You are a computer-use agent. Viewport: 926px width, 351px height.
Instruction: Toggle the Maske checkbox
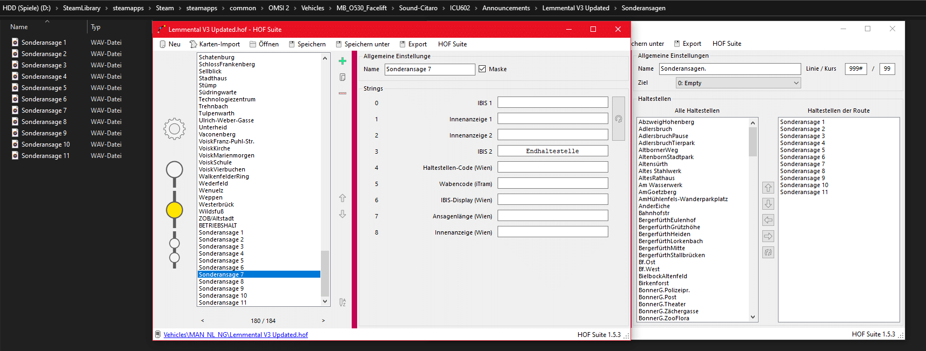[482, 69]
